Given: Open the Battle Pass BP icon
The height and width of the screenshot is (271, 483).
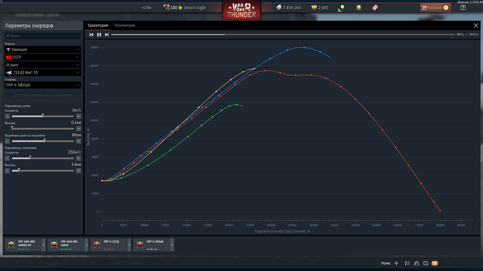Looking at the screenshot, I should (x=375, y=8).
